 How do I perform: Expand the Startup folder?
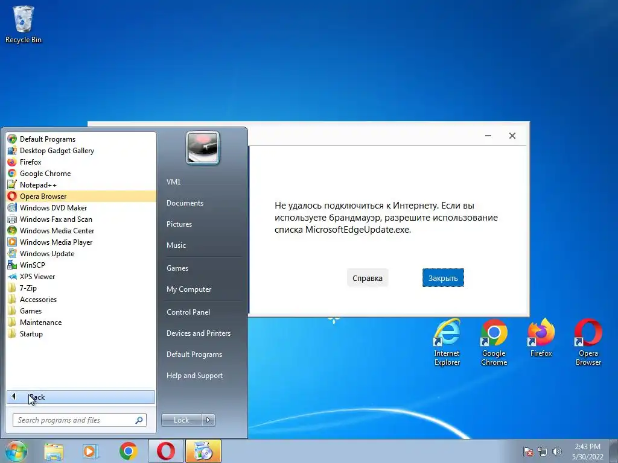tap(81, 333)
